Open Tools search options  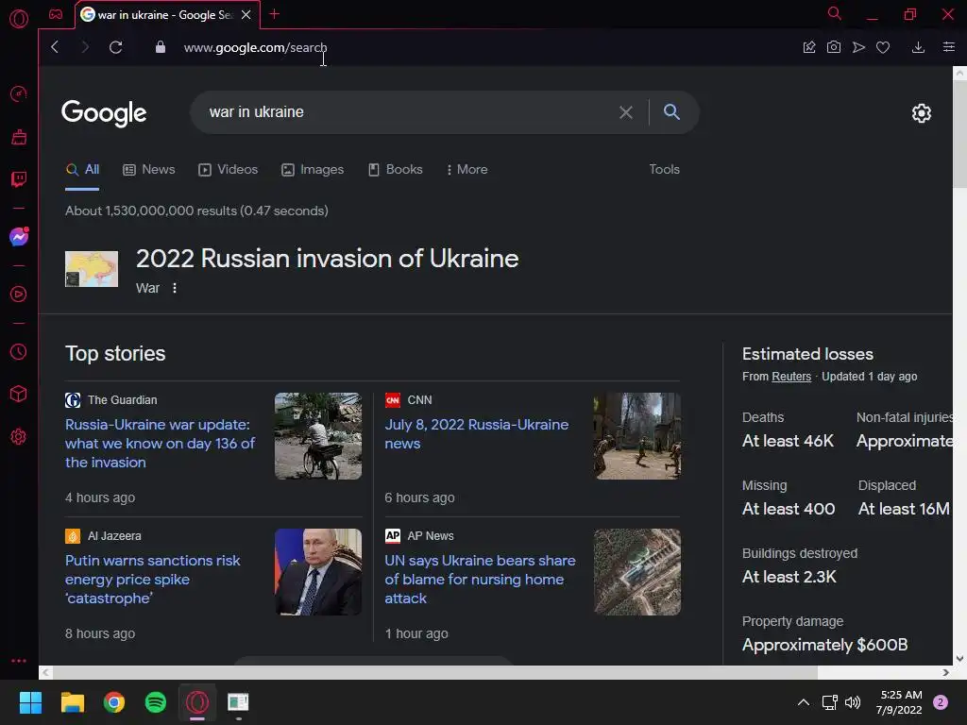coord(664,170)
